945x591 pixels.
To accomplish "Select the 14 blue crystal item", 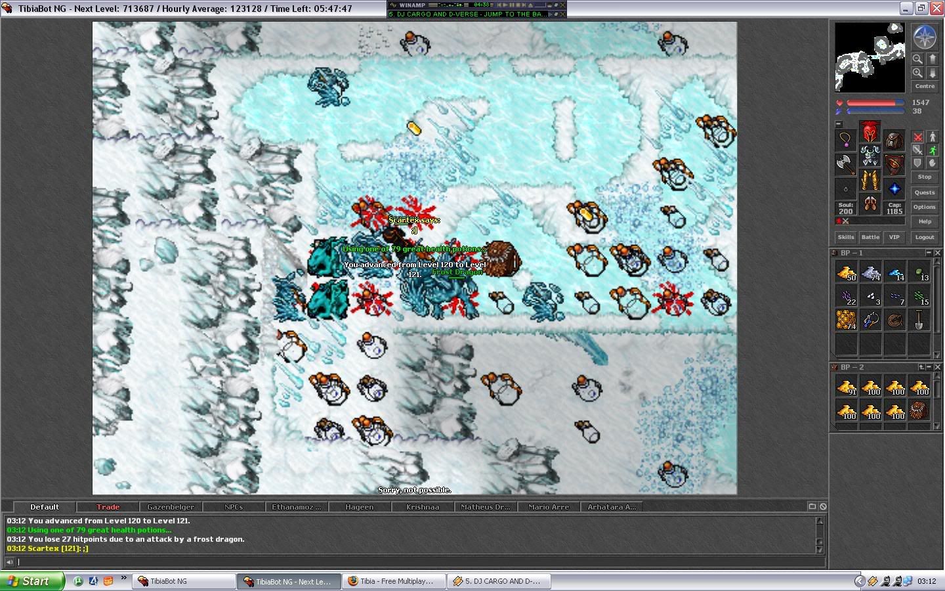I will [894, 272].
